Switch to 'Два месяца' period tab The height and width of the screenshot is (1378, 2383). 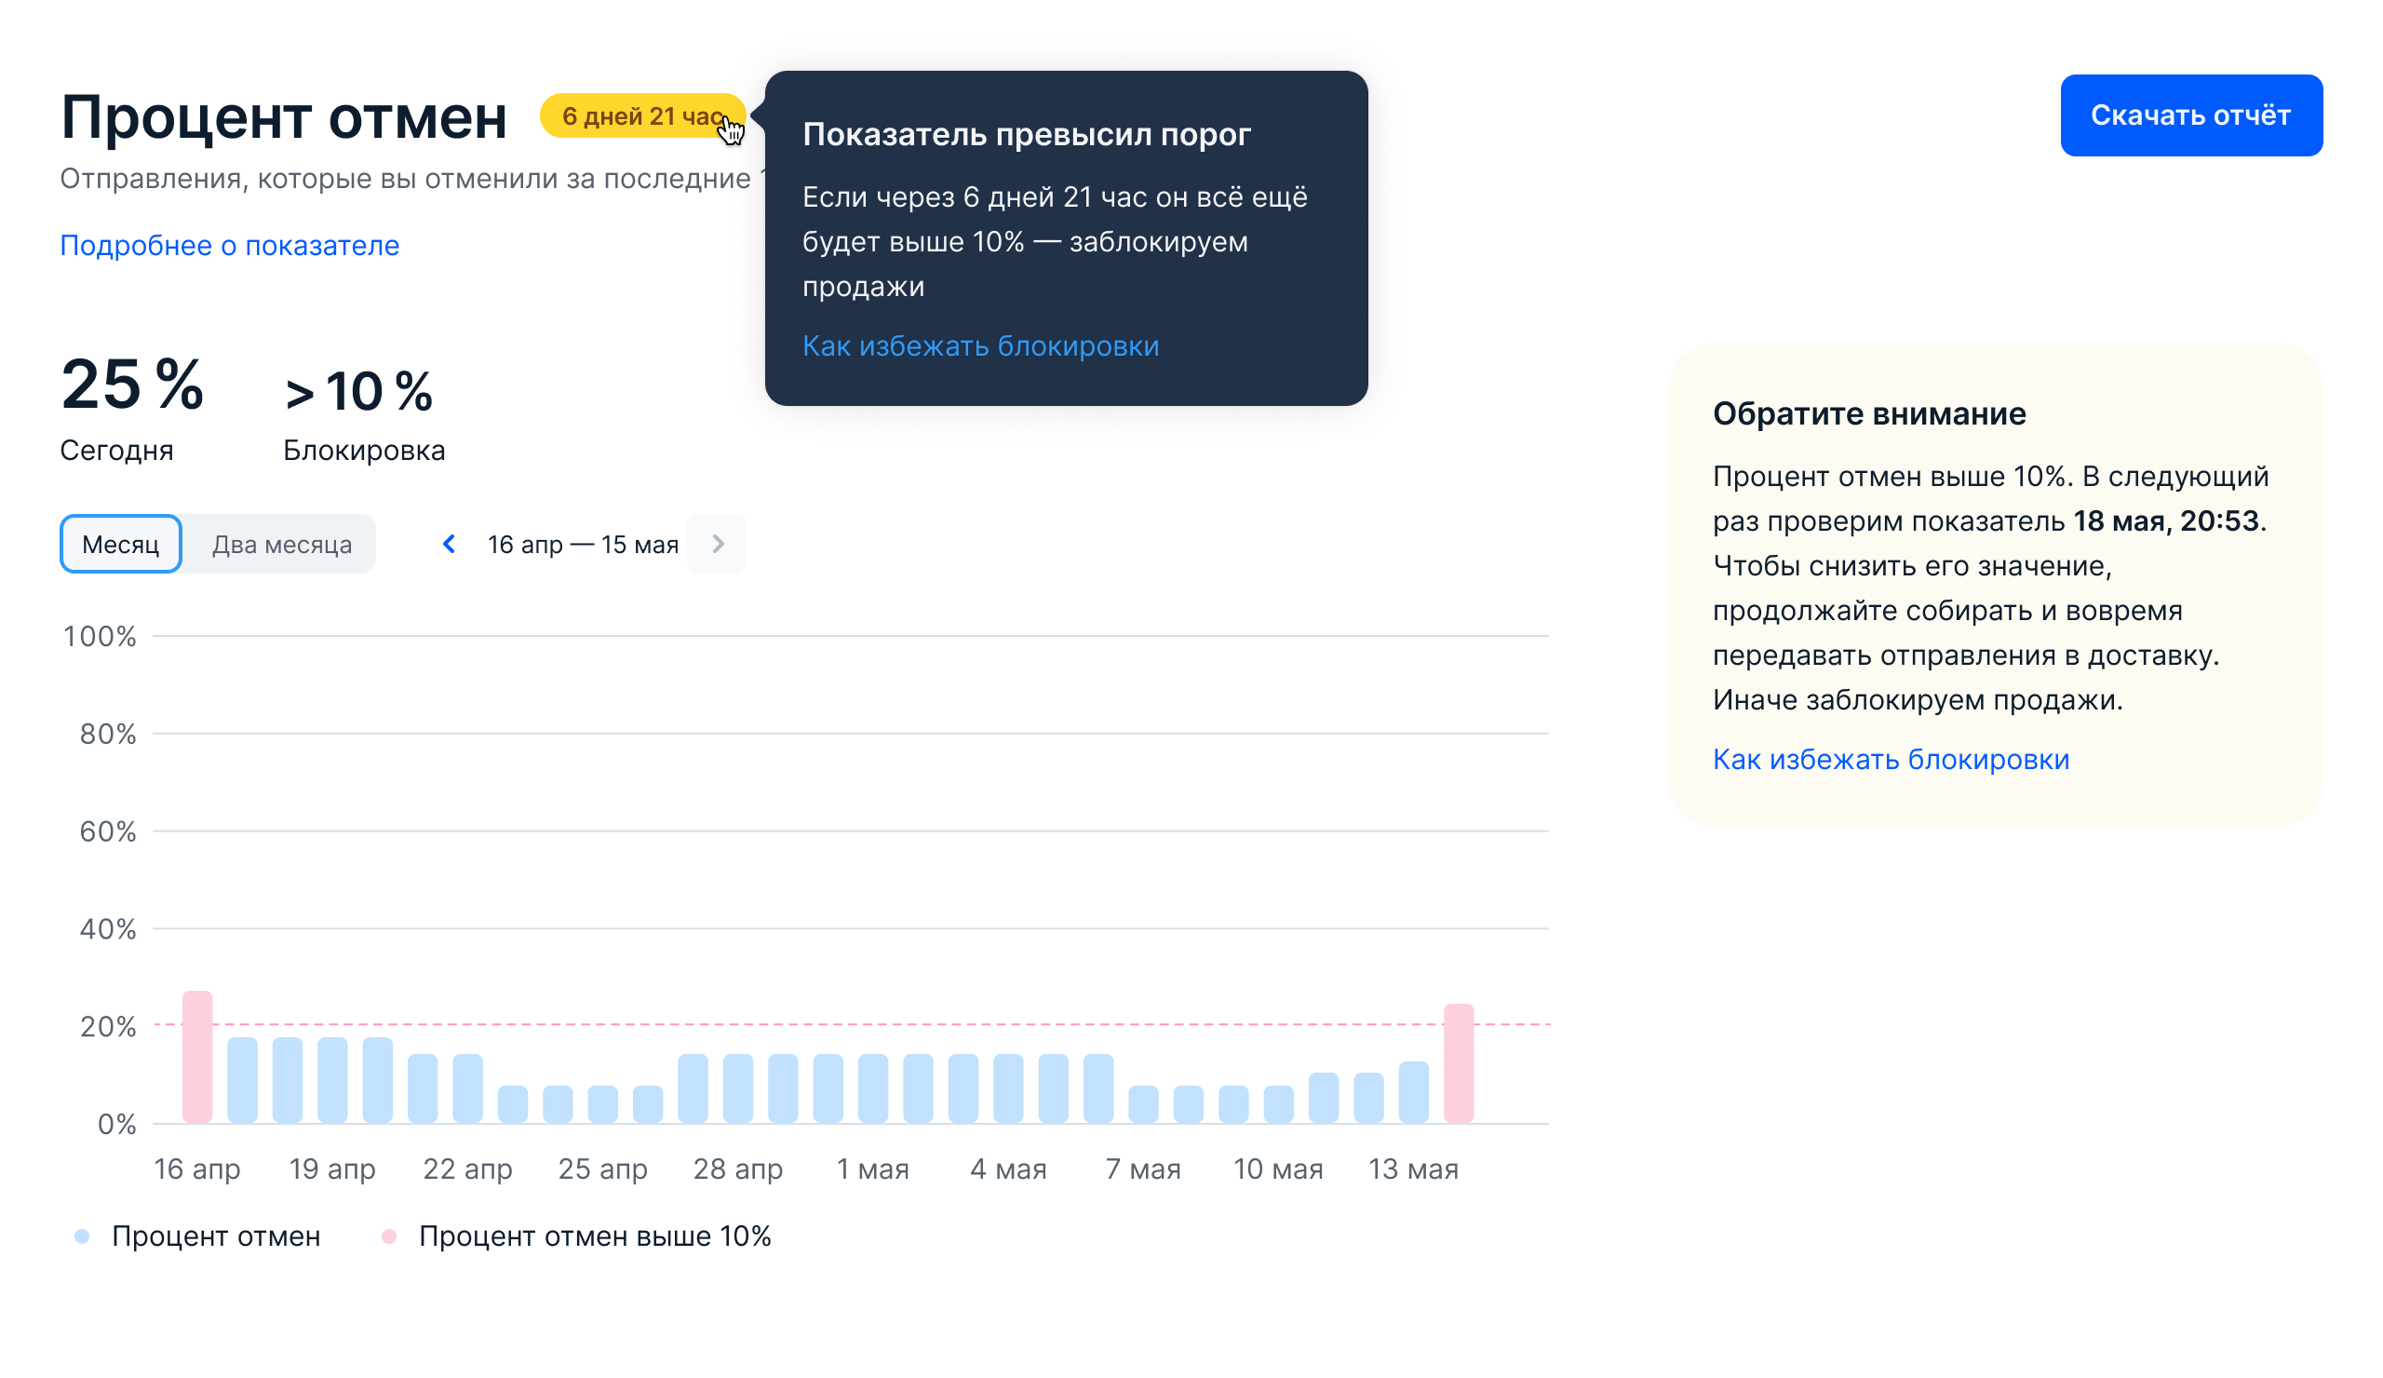click(x=281, y=544)
